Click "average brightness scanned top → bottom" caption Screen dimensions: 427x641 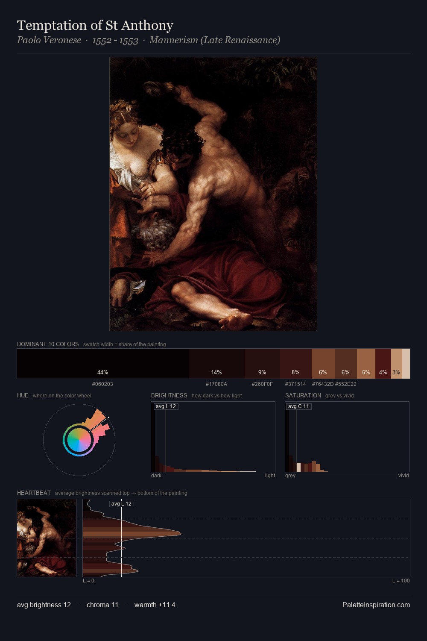(x=121, y=493)
